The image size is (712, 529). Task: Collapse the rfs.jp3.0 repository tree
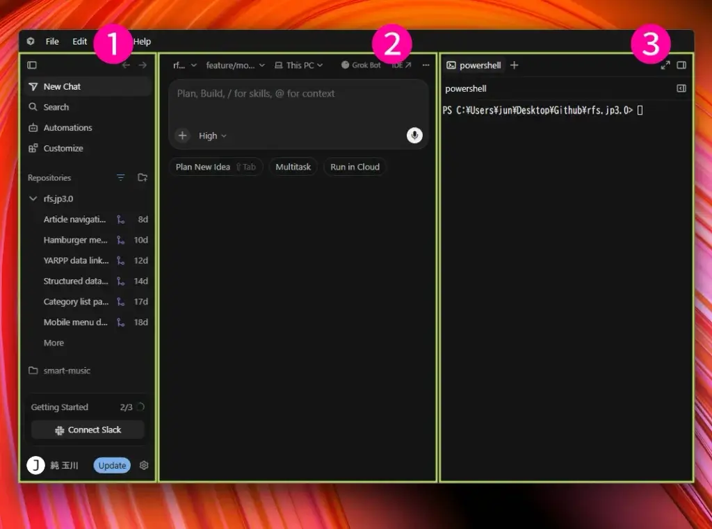click(x=33, y=198)
